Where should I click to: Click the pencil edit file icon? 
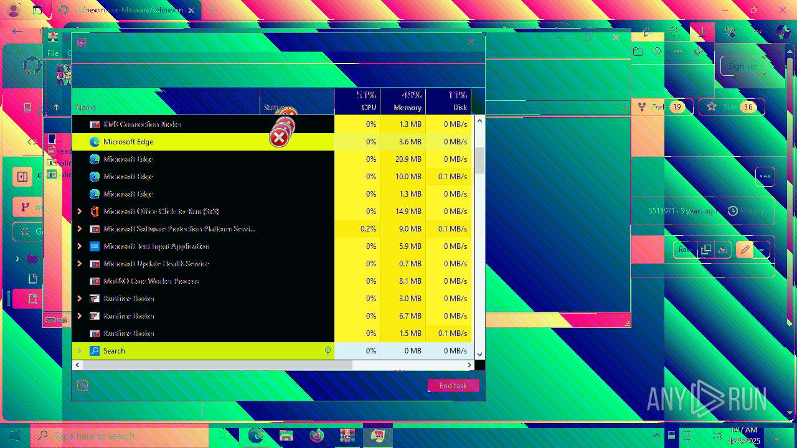[745, 250]
